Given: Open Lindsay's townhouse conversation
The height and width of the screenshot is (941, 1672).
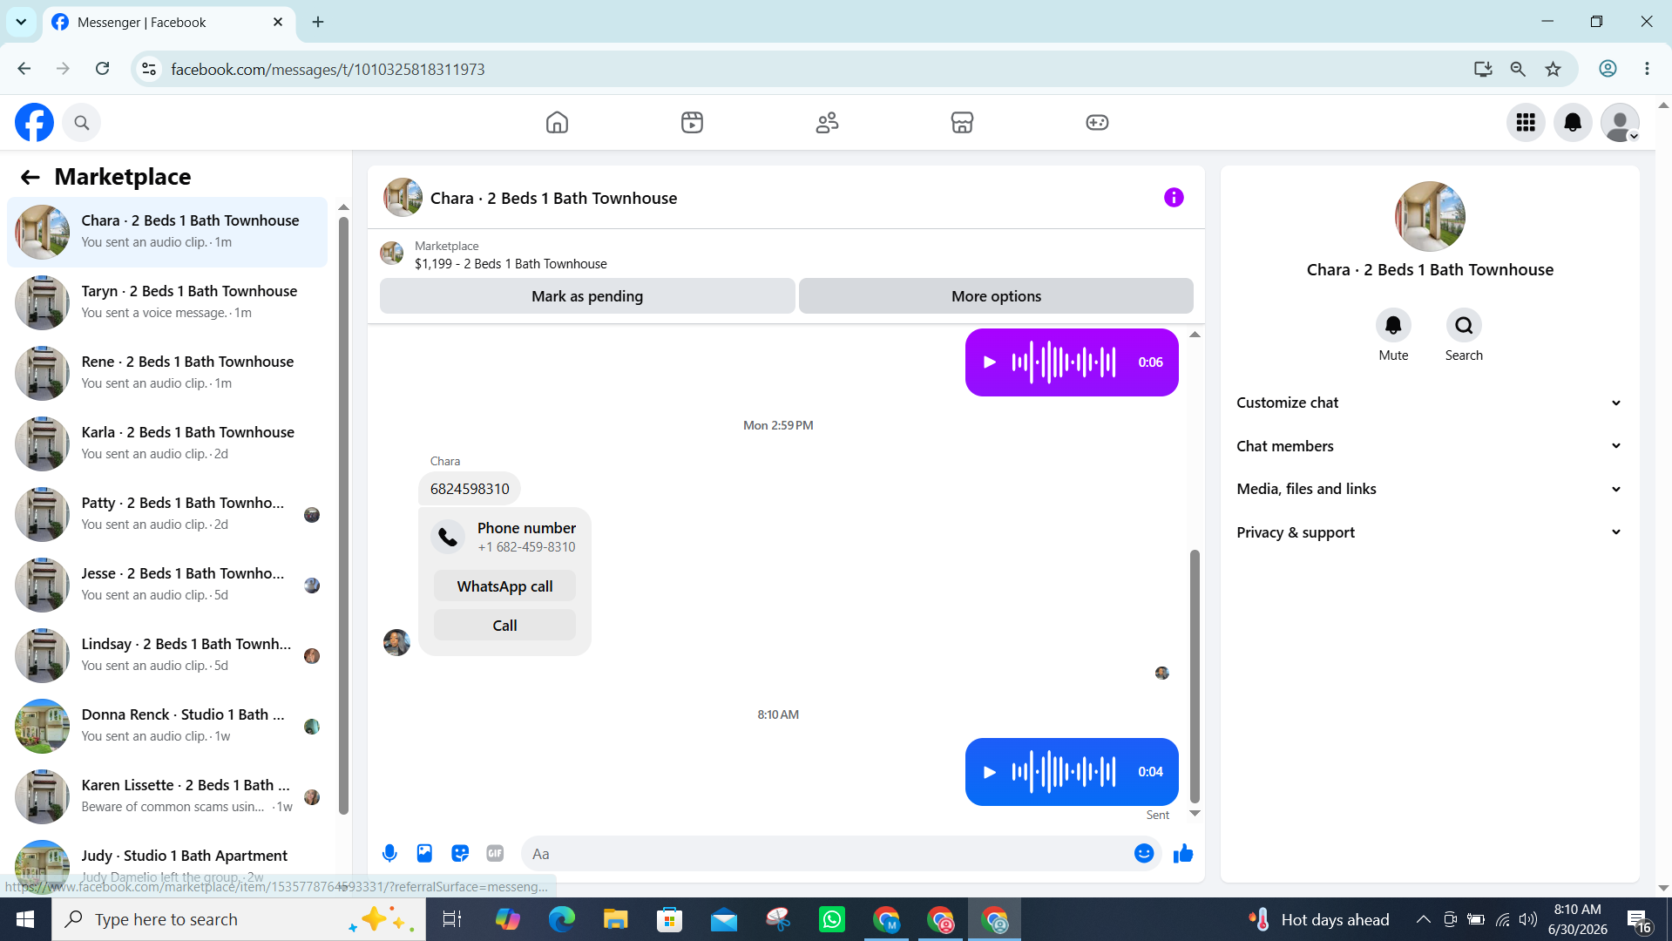Looking at the screenshot, I should click(167, 655).
